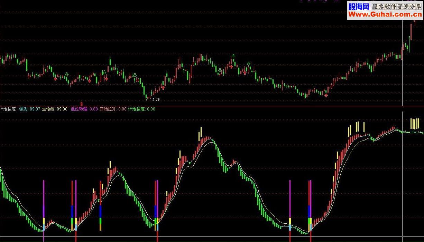Click the 生命线: 89.08 indicator value
This screenshot has height=242, width=424.
pos(55,109)
